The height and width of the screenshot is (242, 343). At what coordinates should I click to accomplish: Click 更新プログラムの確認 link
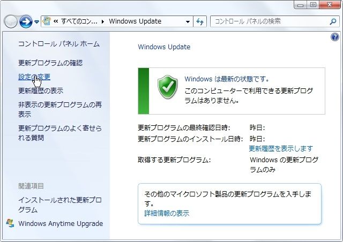coord(50,63)
